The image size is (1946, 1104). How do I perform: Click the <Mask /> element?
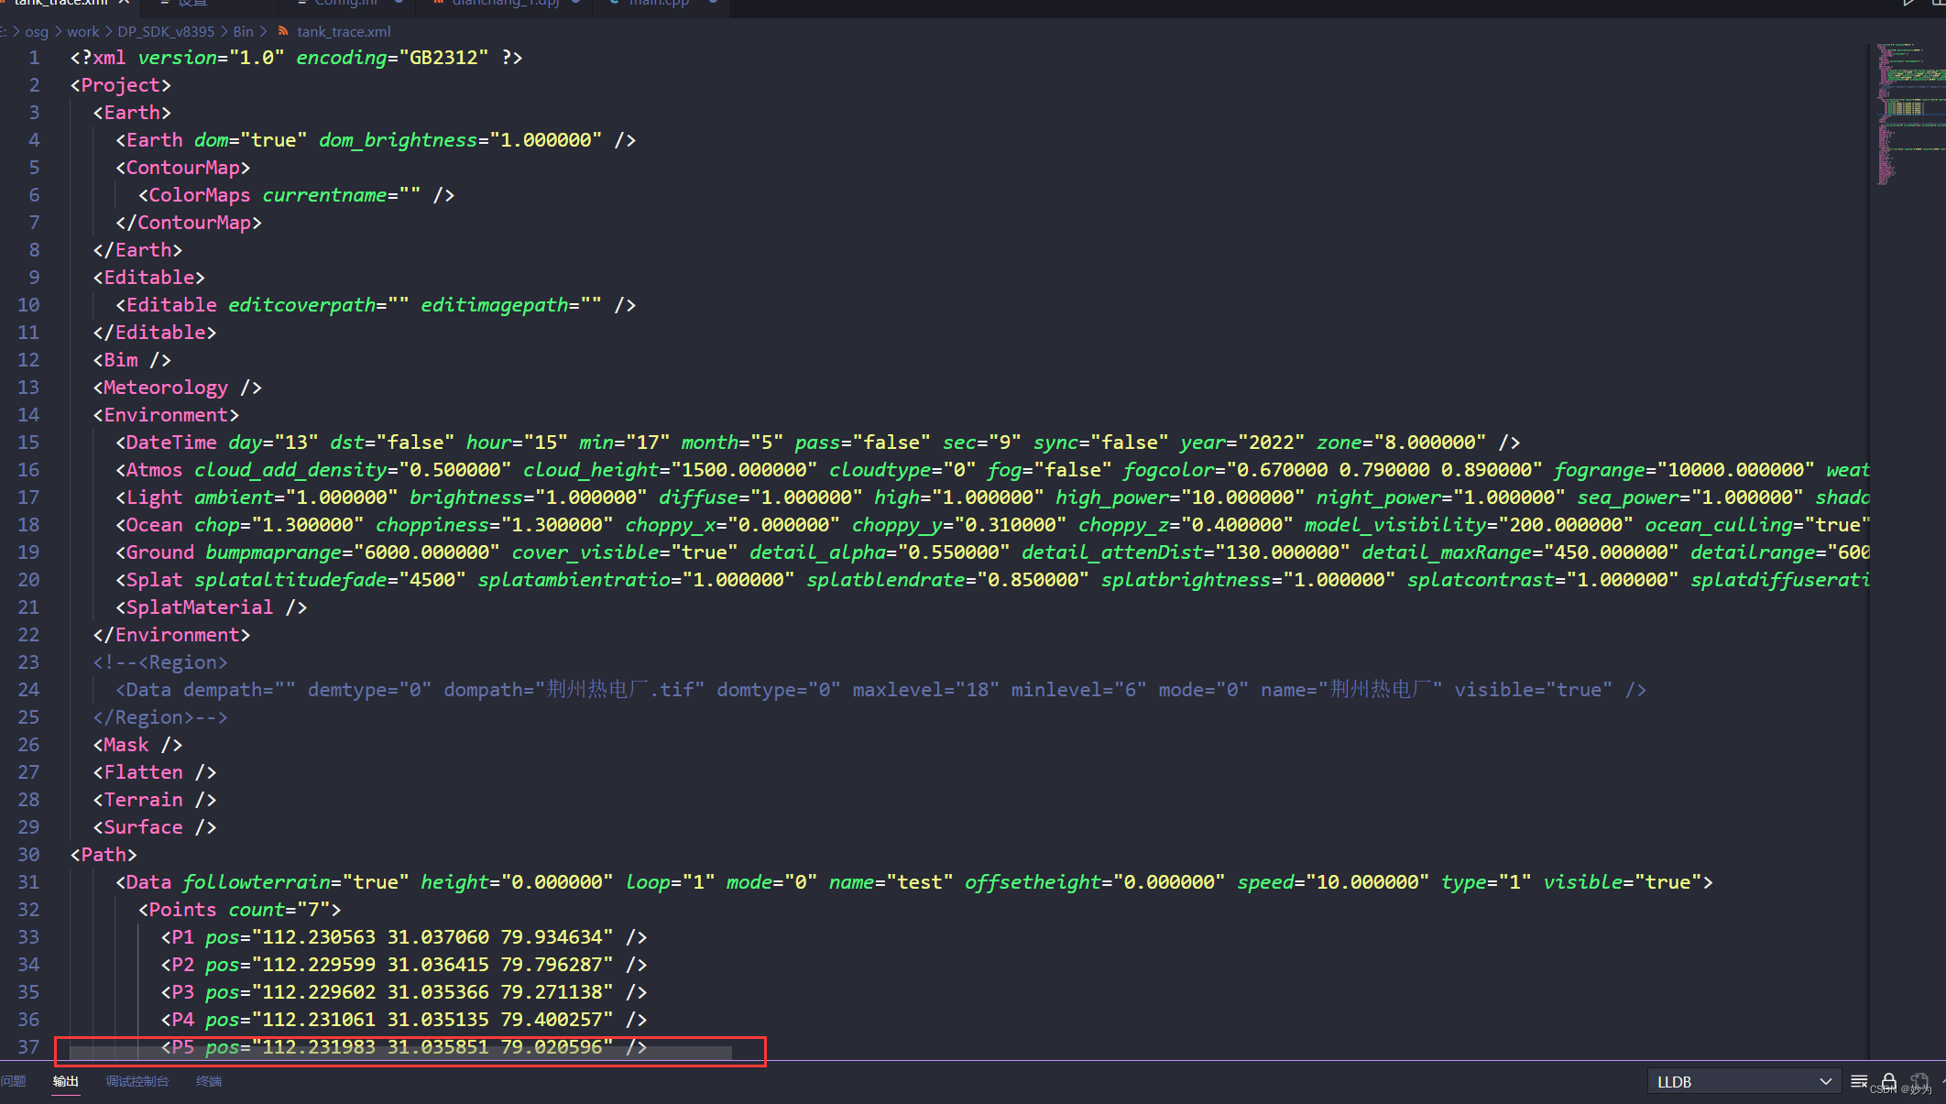coord(137,745)
